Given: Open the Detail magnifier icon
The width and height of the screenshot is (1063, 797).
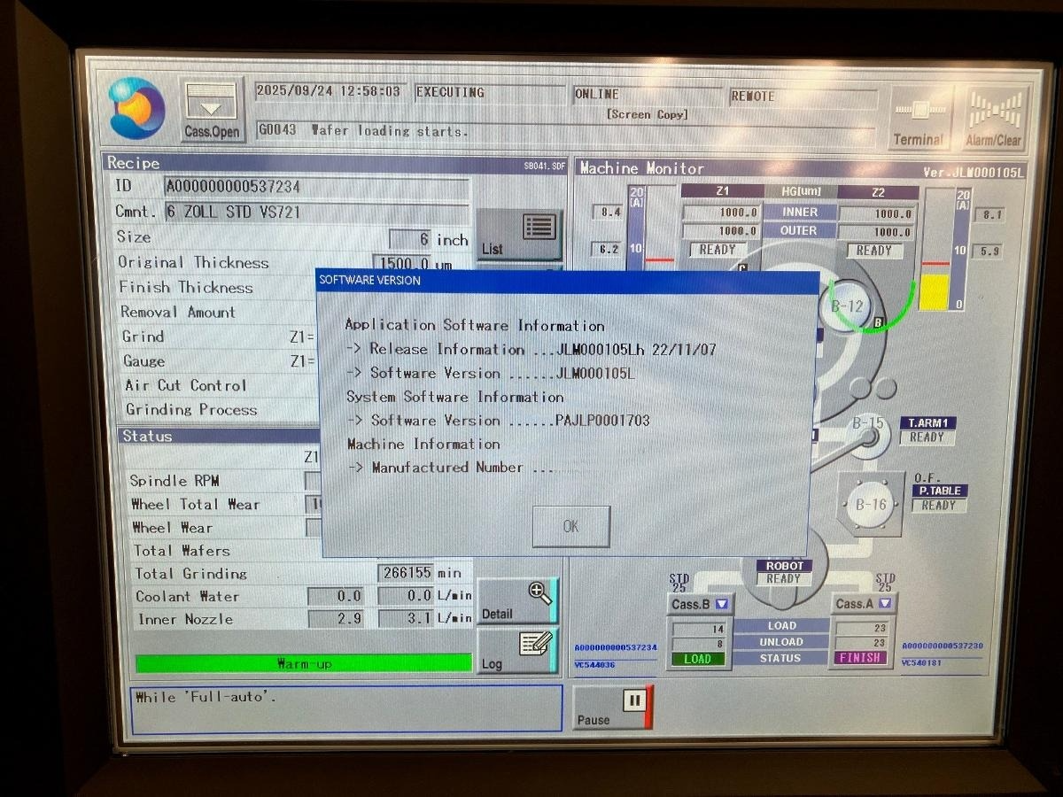Looking at the screenshot, I should tap(517, 602).
